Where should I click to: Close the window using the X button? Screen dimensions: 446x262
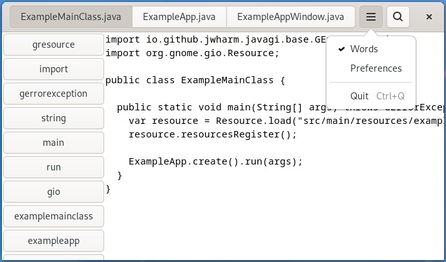(429, 17)
